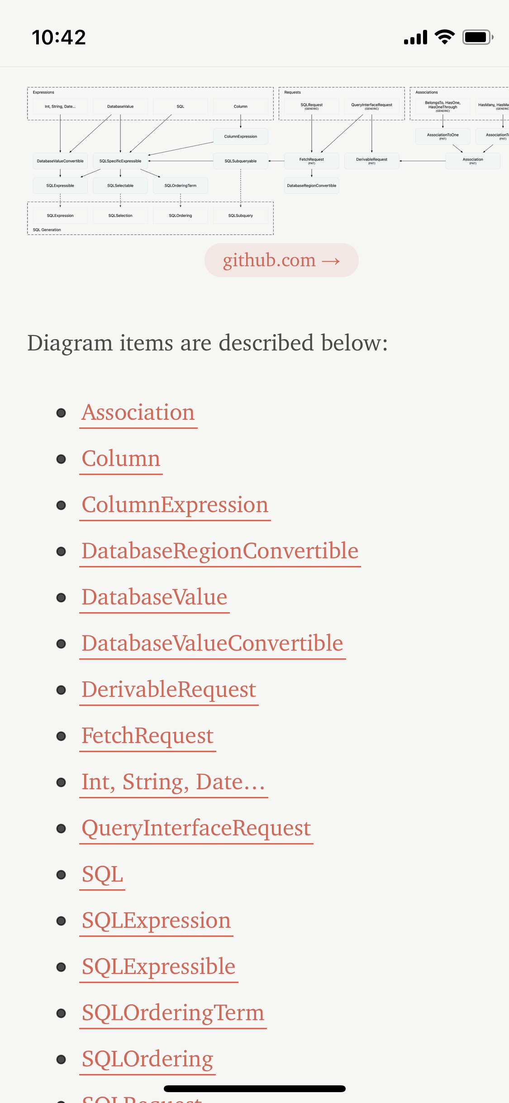Select the FetchRequest diagram node

[311, 160]
